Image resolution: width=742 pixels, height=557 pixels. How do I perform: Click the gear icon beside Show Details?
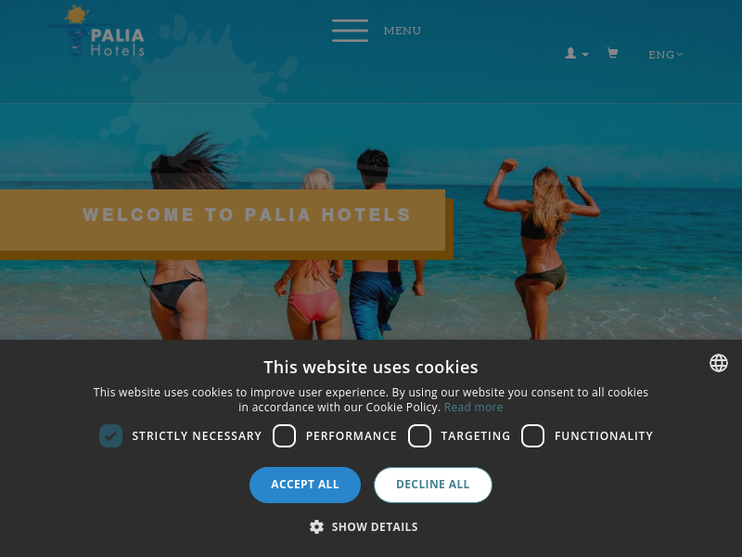coord(316,526)
